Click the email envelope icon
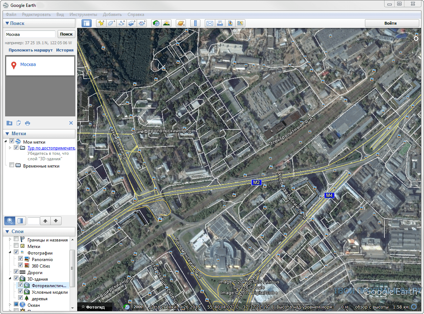The height and width of the screenshot is (314, 424). point(209,23)
